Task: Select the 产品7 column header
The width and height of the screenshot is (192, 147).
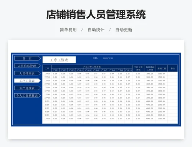Action: pyautogui.click(x=104, y=70)
